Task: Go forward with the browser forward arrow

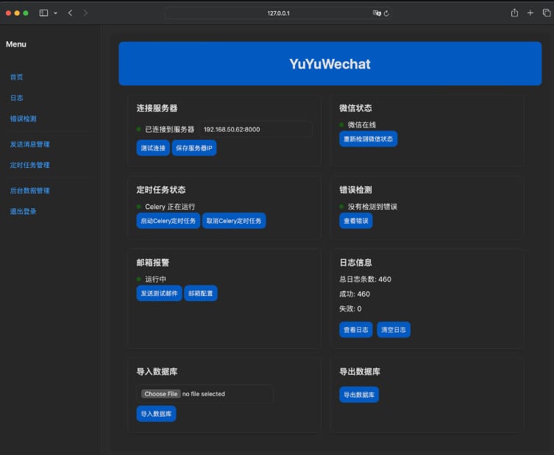Action: click(85, 13)
